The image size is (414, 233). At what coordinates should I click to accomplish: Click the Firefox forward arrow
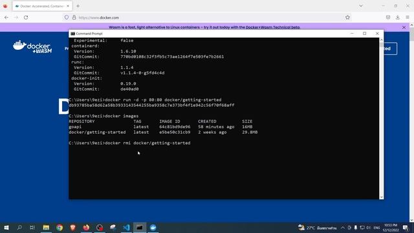(16, 17)
